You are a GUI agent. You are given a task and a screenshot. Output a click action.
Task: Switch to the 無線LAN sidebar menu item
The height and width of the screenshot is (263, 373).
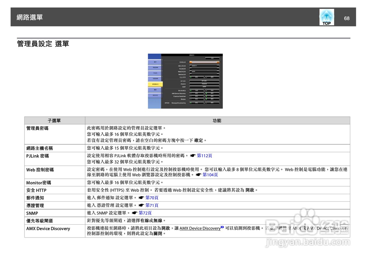(x=155, y=67)
